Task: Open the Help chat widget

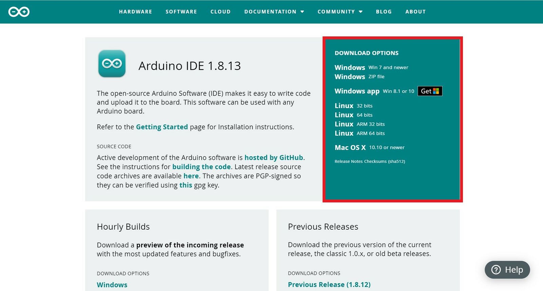Action: click(507, 270)
